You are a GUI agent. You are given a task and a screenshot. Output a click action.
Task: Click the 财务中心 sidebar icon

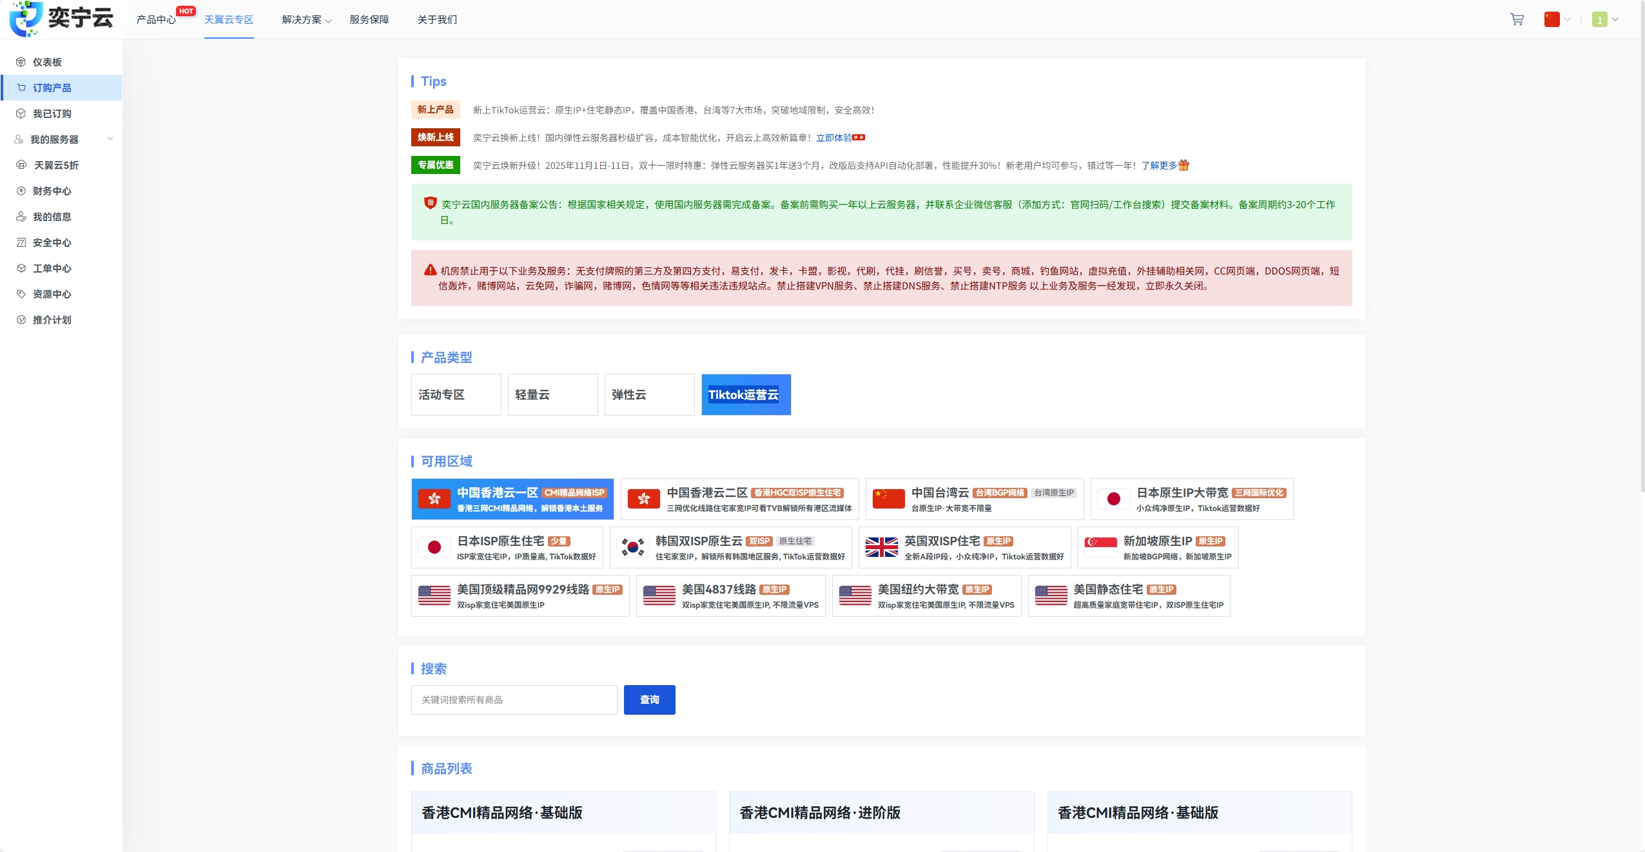(21, 191)
